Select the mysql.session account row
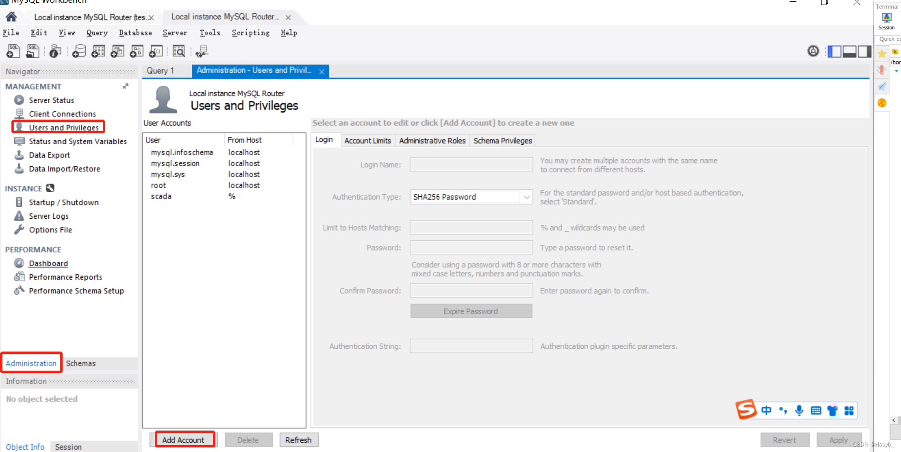The width and height of the screenshot is (901, 452). coord(224,163)
